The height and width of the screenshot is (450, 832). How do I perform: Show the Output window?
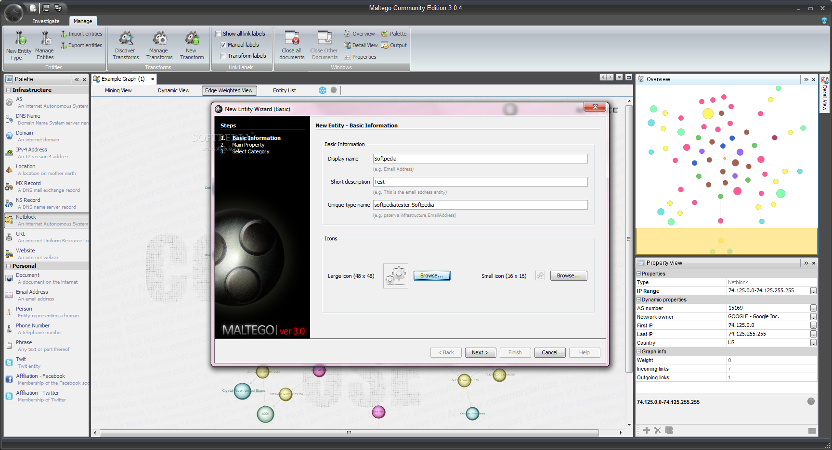click(394, 45)
